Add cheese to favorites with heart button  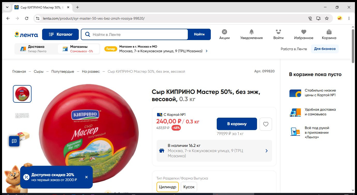click(266, 124)
